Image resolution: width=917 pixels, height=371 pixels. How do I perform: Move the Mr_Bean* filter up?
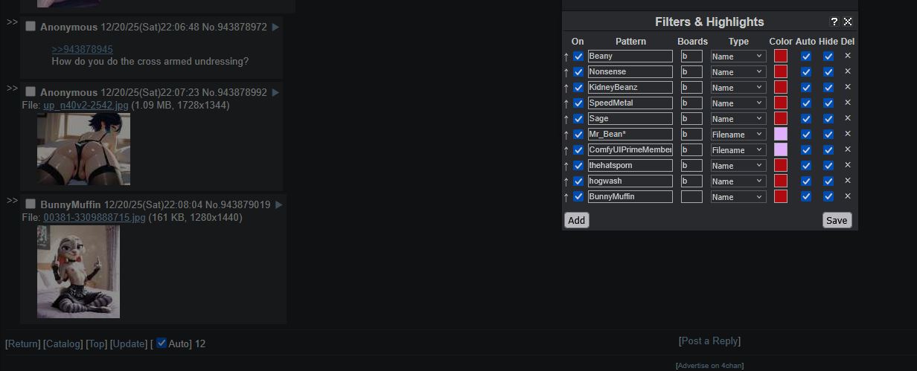point(566,135)
